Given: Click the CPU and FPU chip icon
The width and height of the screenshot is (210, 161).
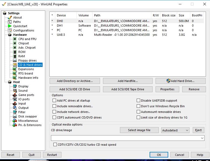Looking at the screenshot, I should (15, 39).
